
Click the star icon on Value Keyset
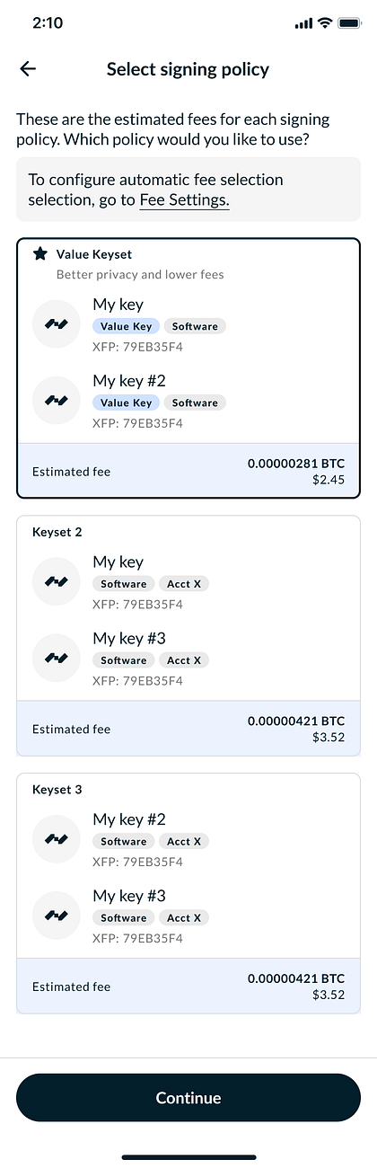tap(40, 254)
